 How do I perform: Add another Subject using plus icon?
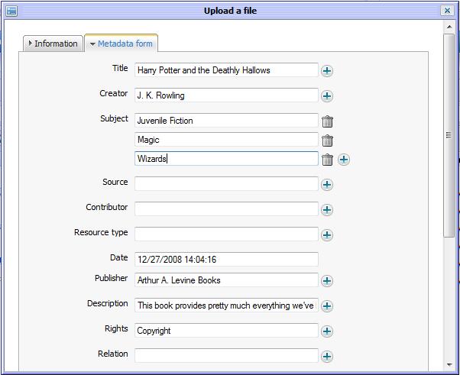[x=344, y=160]
